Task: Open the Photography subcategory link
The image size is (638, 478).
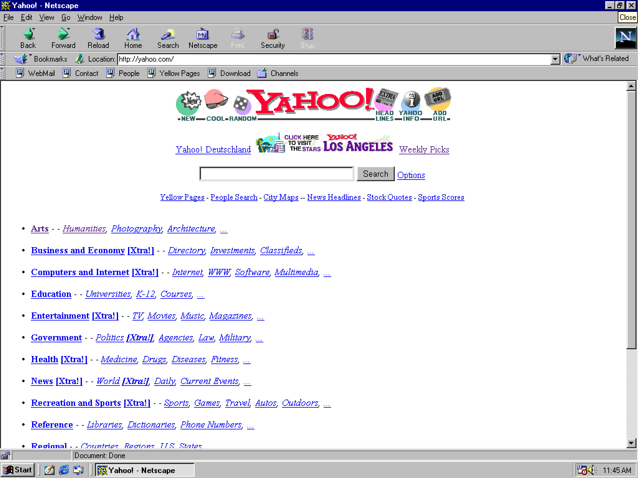Action: click(137, 229)
